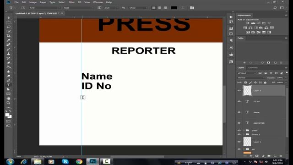Hide the ID No text layer
The image size is (293, 165).
click(239, 101)
